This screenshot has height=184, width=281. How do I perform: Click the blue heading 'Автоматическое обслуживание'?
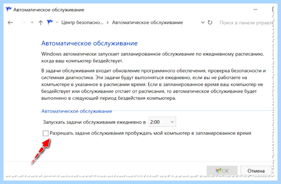(89, 43)
